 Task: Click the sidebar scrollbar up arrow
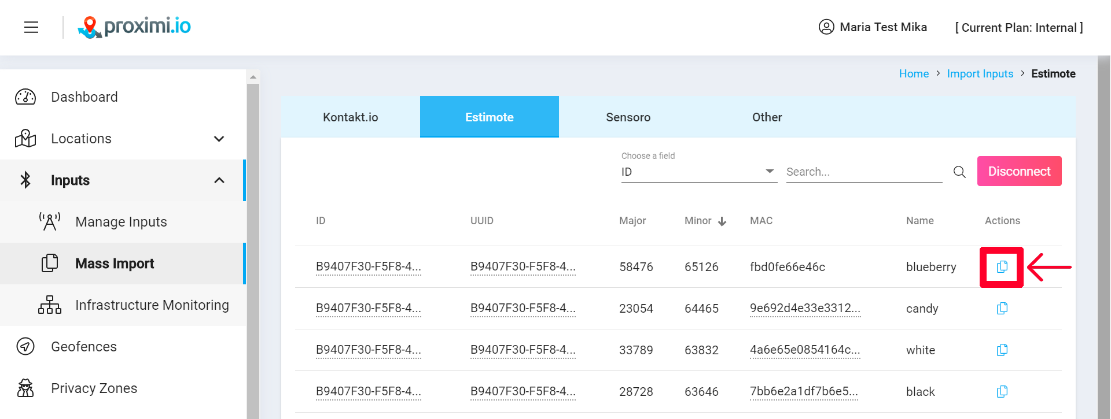[253, 76]
